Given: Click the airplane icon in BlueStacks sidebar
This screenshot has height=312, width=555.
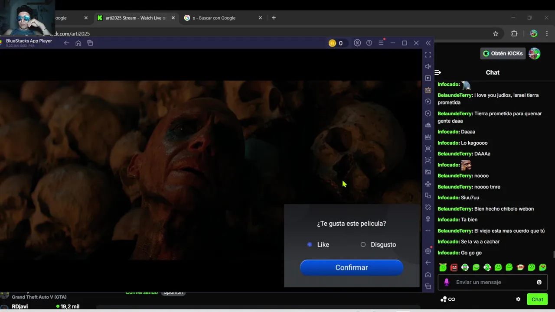Looking at the screenshot, I should 428,184.
